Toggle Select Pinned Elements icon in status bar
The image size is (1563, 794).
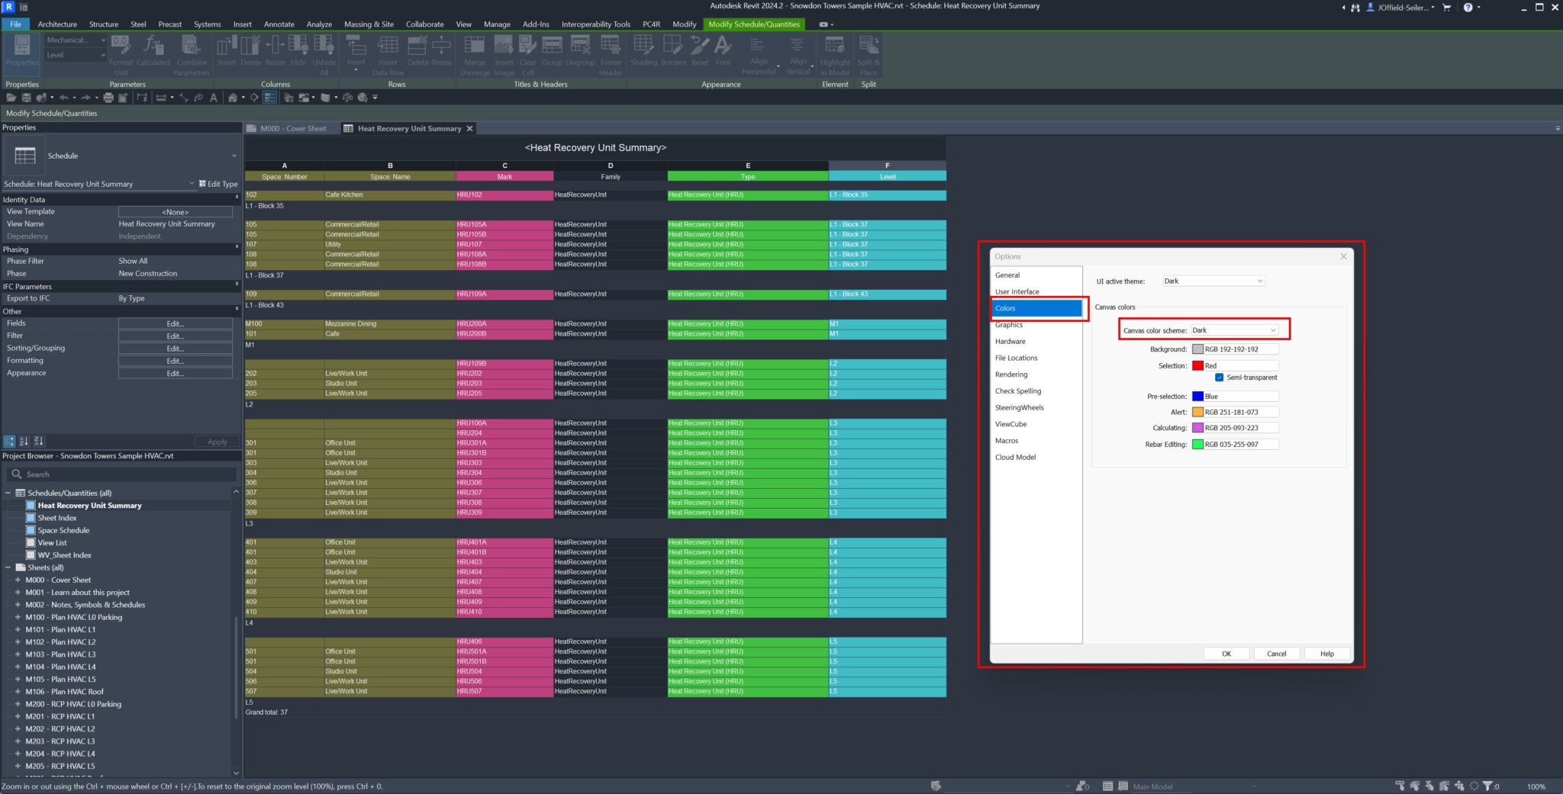tap(1429, 786)
